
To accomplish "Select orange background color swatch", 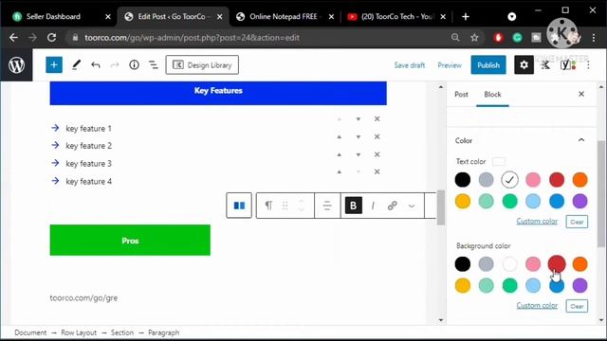I will point(579,264).
